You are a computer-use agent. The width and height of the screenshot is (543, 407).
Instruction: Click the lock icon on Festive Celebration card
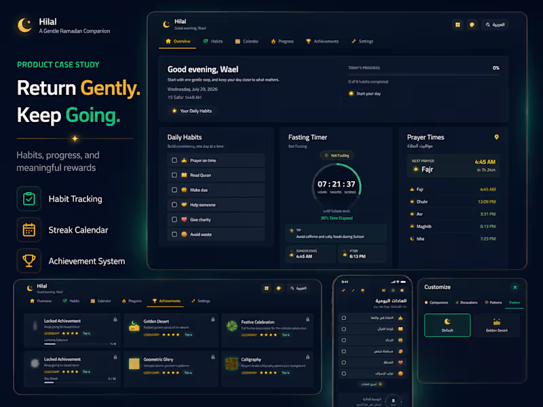pos(307,319)
